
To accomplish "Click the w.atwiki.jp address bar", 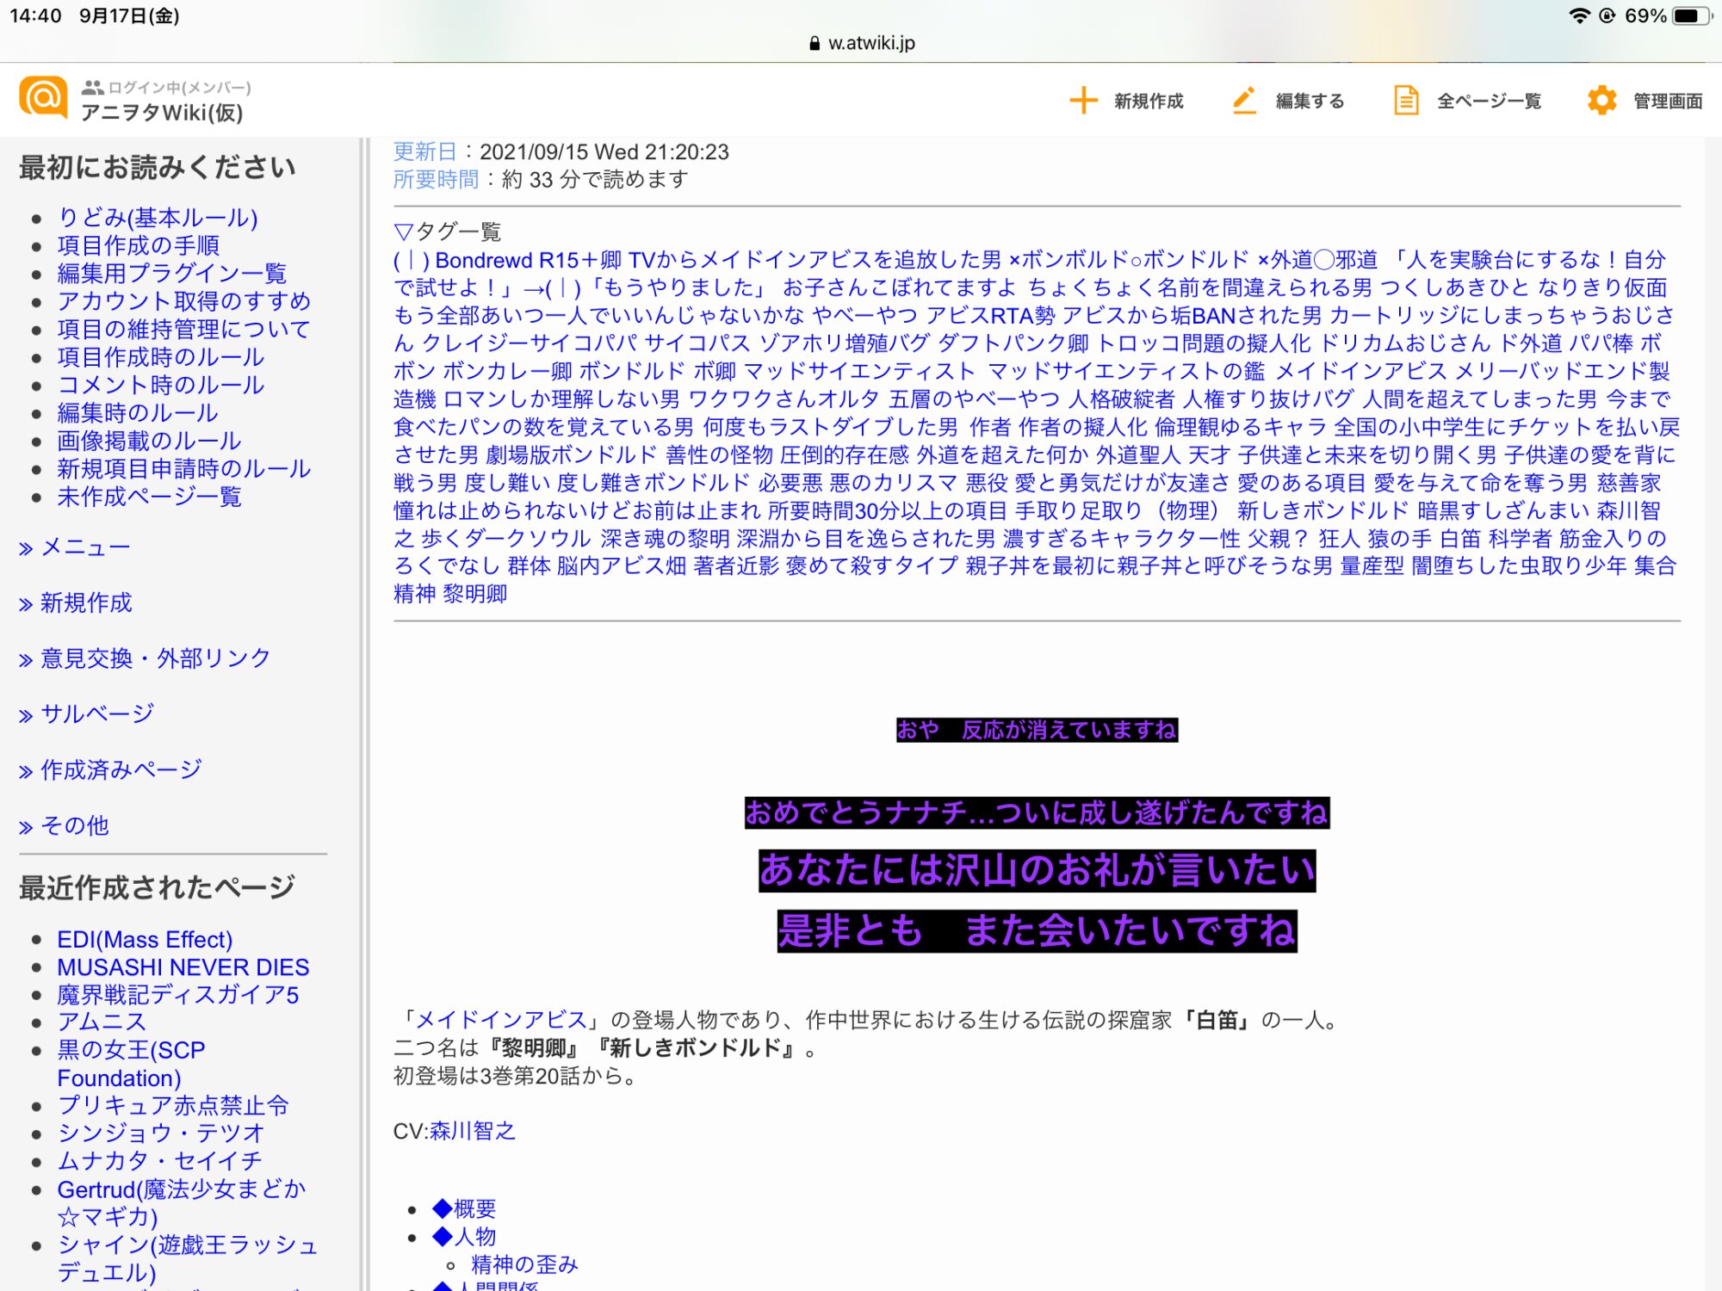I will click(862, 43).
